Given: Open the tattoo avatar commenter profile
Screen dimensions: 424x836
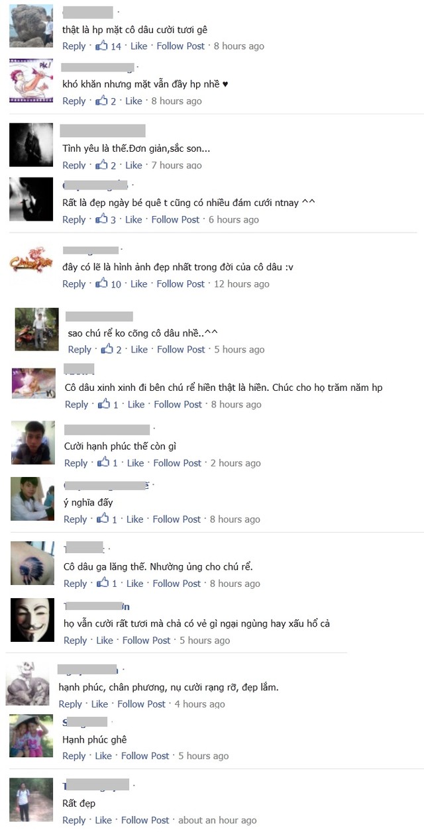Looking at the screenshot, I should pyautogui.click(x=32, y=563).
